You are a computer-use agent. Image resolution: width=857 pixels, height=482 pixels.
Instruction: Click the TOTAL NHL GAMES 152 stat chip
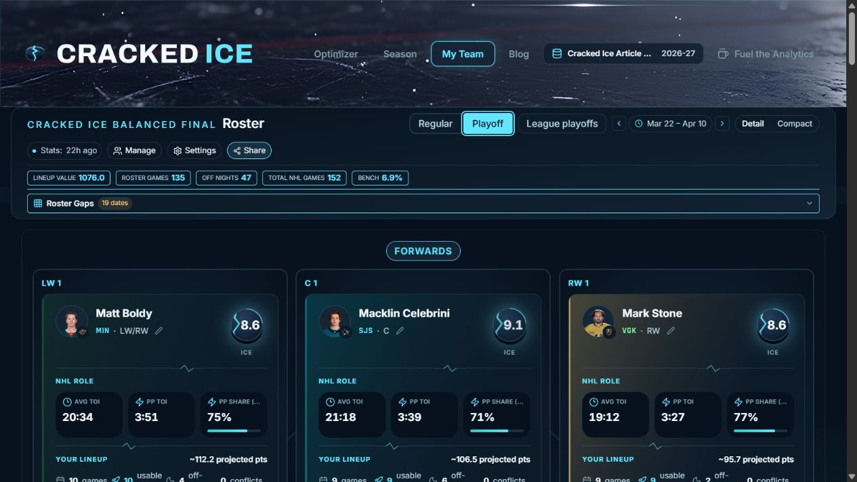pyautogui.click(x=305, y=178)
